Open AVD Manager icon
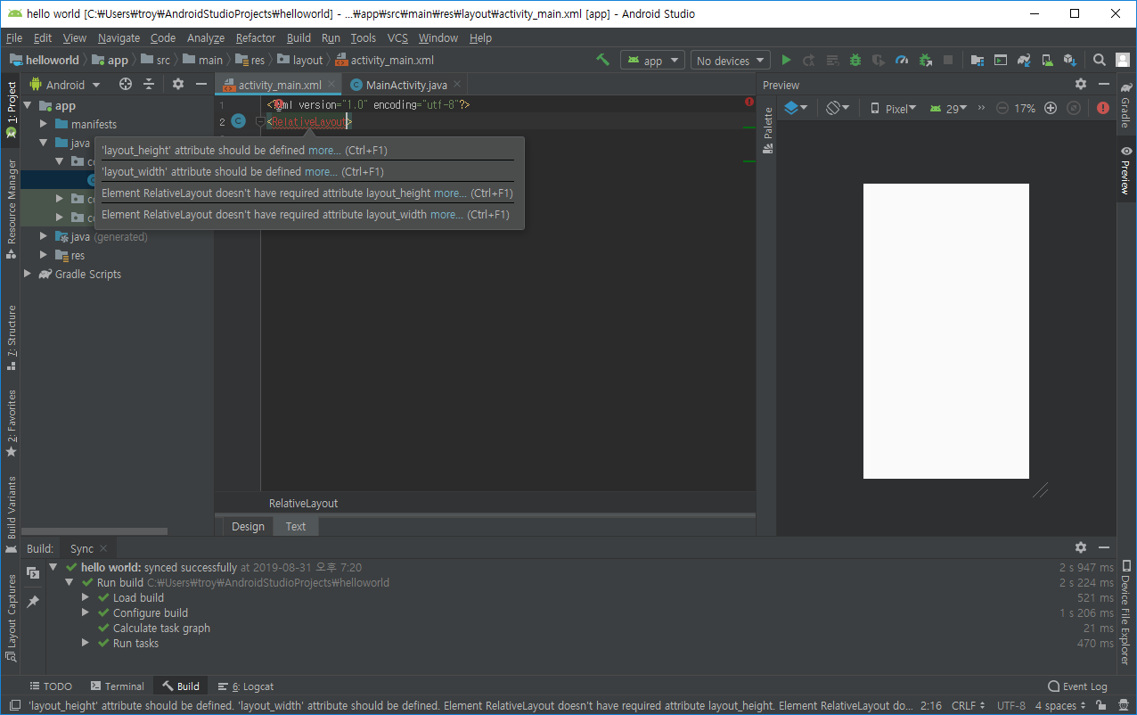 [x=1047, y=60]
